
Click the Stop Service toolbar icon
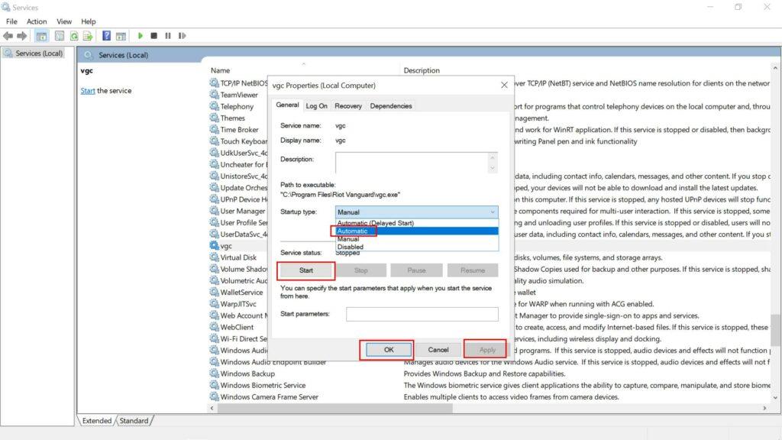click(154, 36)
